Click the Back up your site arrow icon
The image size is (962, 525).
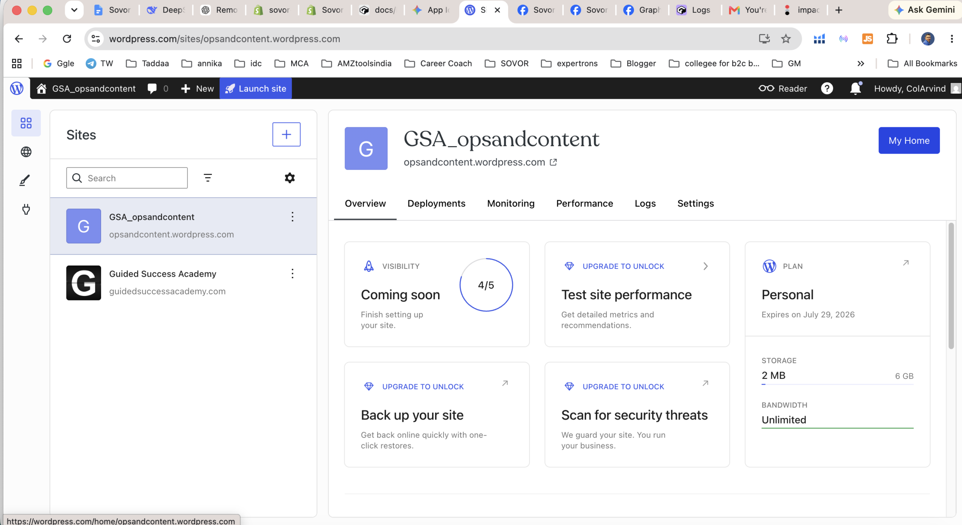pyautogui.click(x=505, y=383)
